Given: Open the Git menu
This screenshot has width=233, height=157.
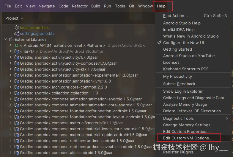Looking at the screenshot, I should point(131,6).
